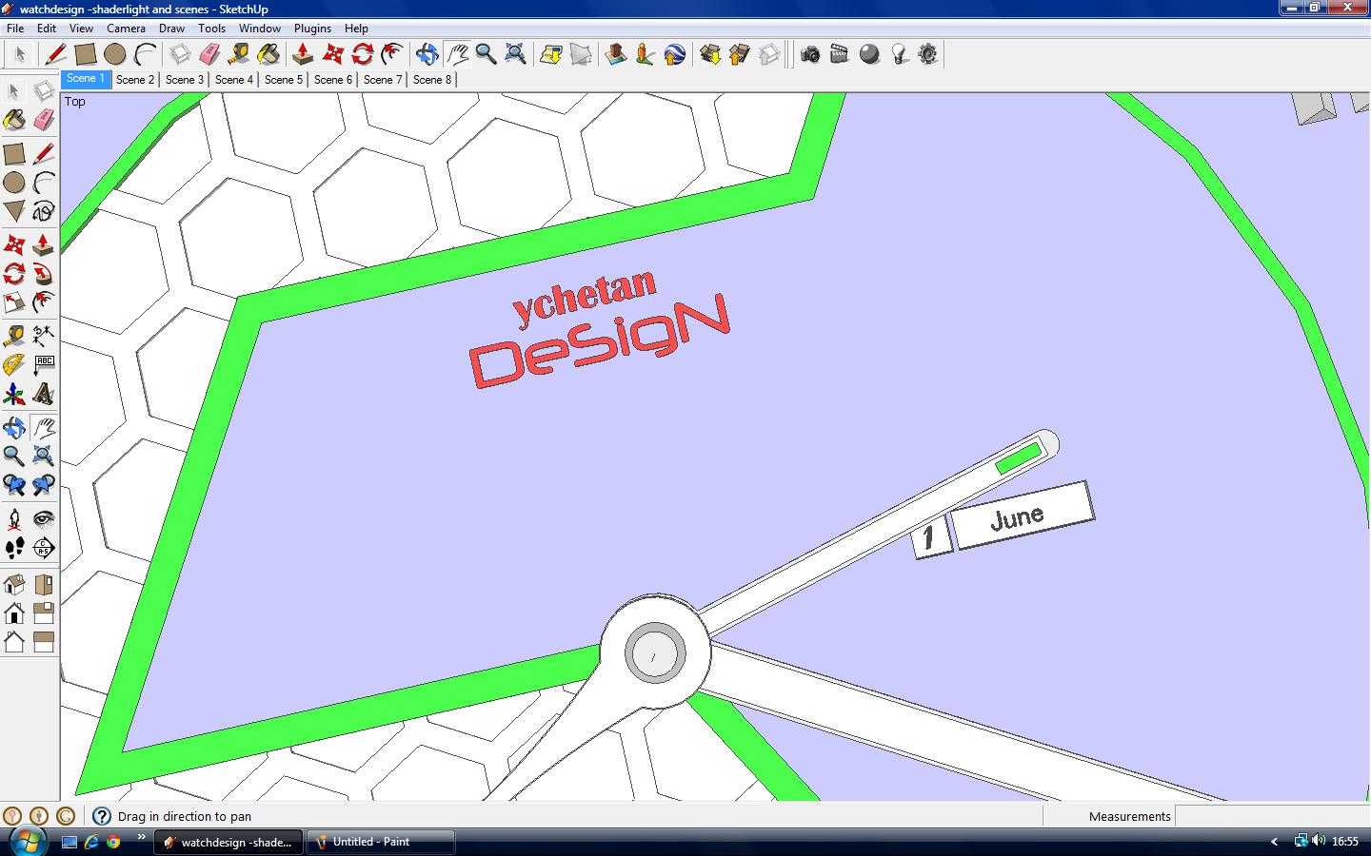Start Shaderlight render with camera icon

click(x=810, y=54)
